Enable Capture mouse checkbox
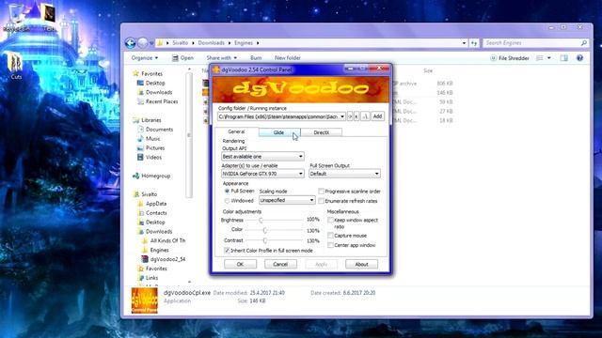The image size is (602, 338). coord(330,236)
